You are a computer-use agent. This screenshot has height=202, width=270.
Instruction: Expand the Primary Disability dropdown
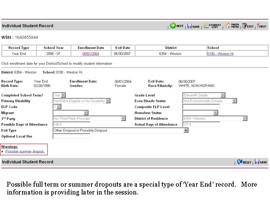[x=108, y=101]
